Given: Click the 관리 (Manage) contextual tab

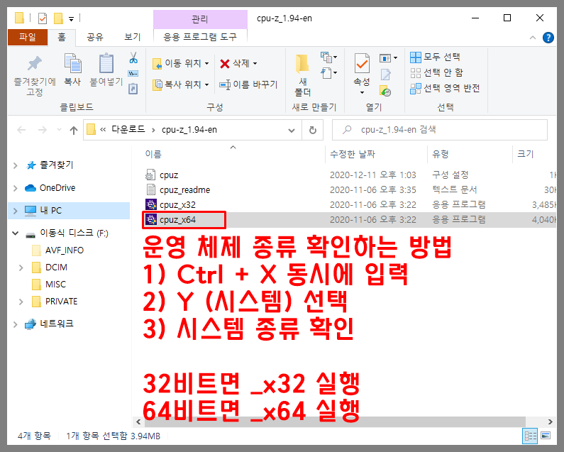Looking at the screenshot, I should (200, 19).
